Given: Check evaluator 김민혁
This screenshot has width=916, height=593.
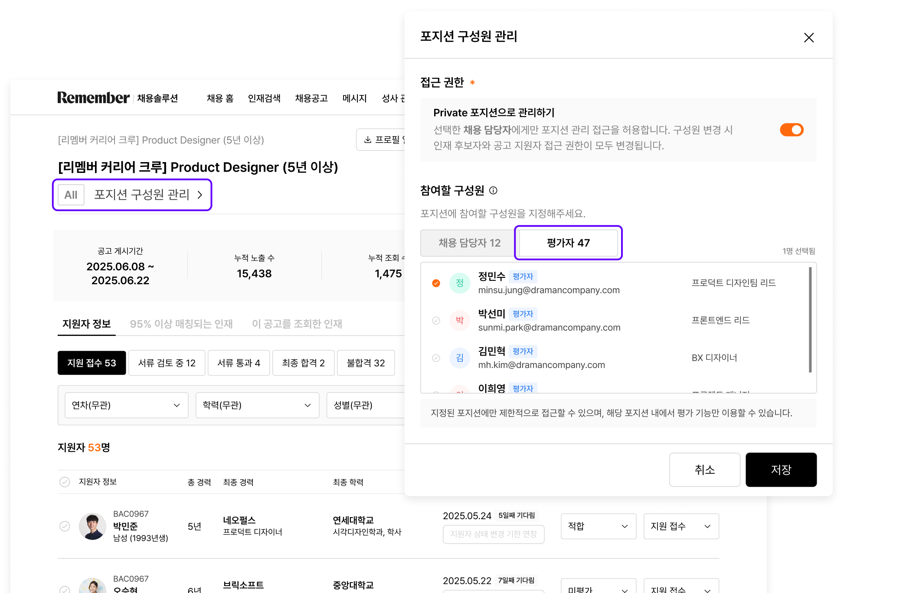Looking at the screenshot, I should click(436, 358).
